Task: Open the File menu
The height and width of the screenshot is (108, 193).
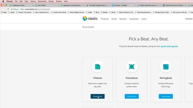Action: pyautogui.click(x=16, y=1)
